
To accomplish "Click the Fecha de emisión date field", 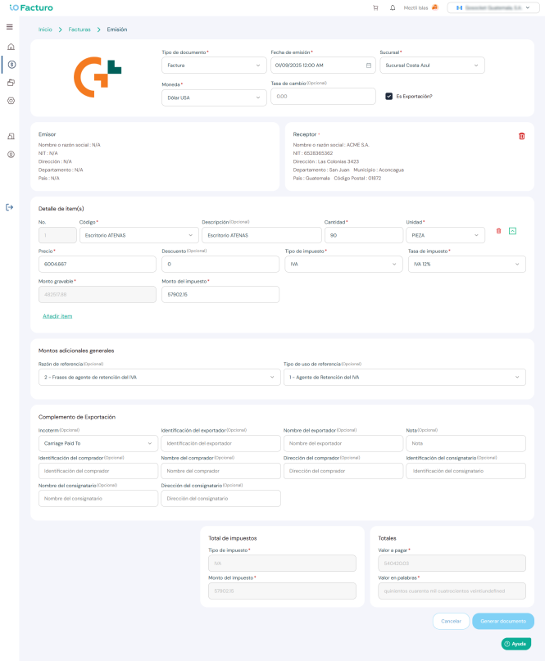I will (323, 66).
